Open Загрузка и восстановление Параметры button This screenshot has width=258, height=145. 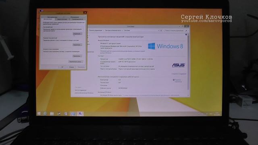[77, 56]
